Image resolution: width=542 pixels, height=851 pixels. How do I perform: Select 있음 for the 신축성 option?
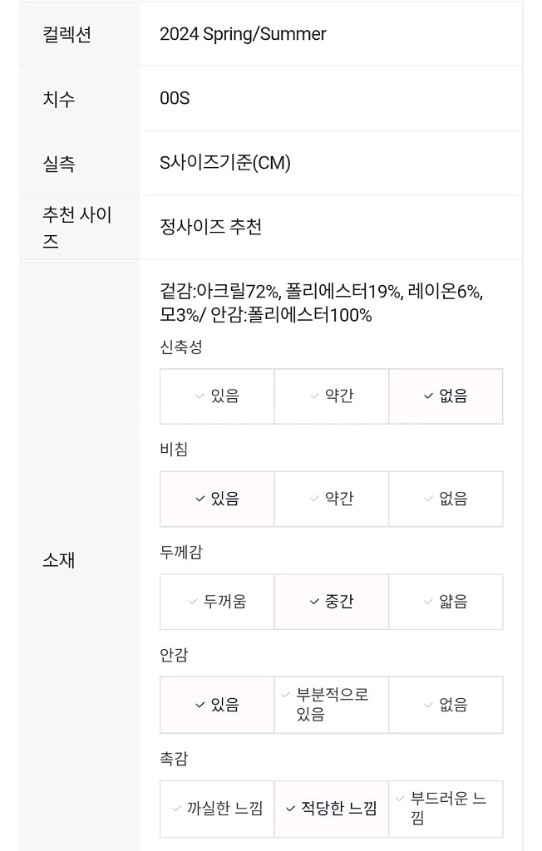point(216,397)
